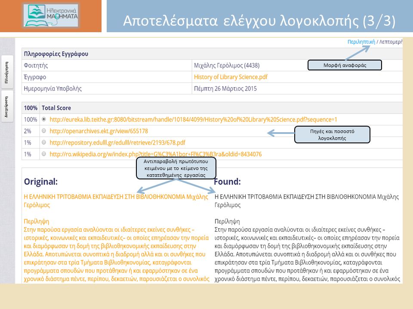This screenshot has width=413, height=309.
Task: Click the Πληροφορίες Εγγράφου header
Action: pyautogui.click(x=56, y=54)
